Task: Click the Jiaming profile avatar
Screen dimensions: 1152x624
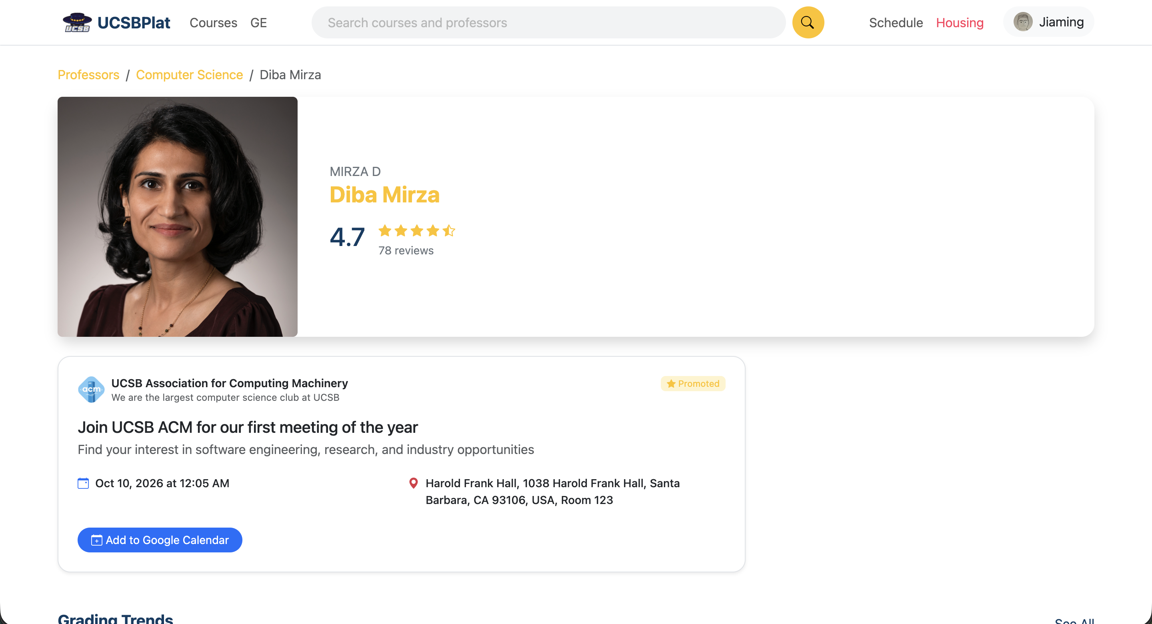Action: pos(1022,22)
